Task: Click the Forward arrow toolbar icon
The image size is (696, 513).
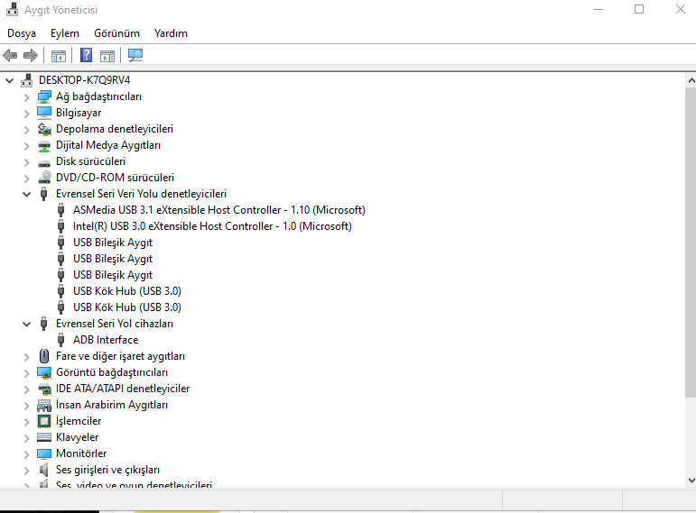Action: tap(31, 56)
